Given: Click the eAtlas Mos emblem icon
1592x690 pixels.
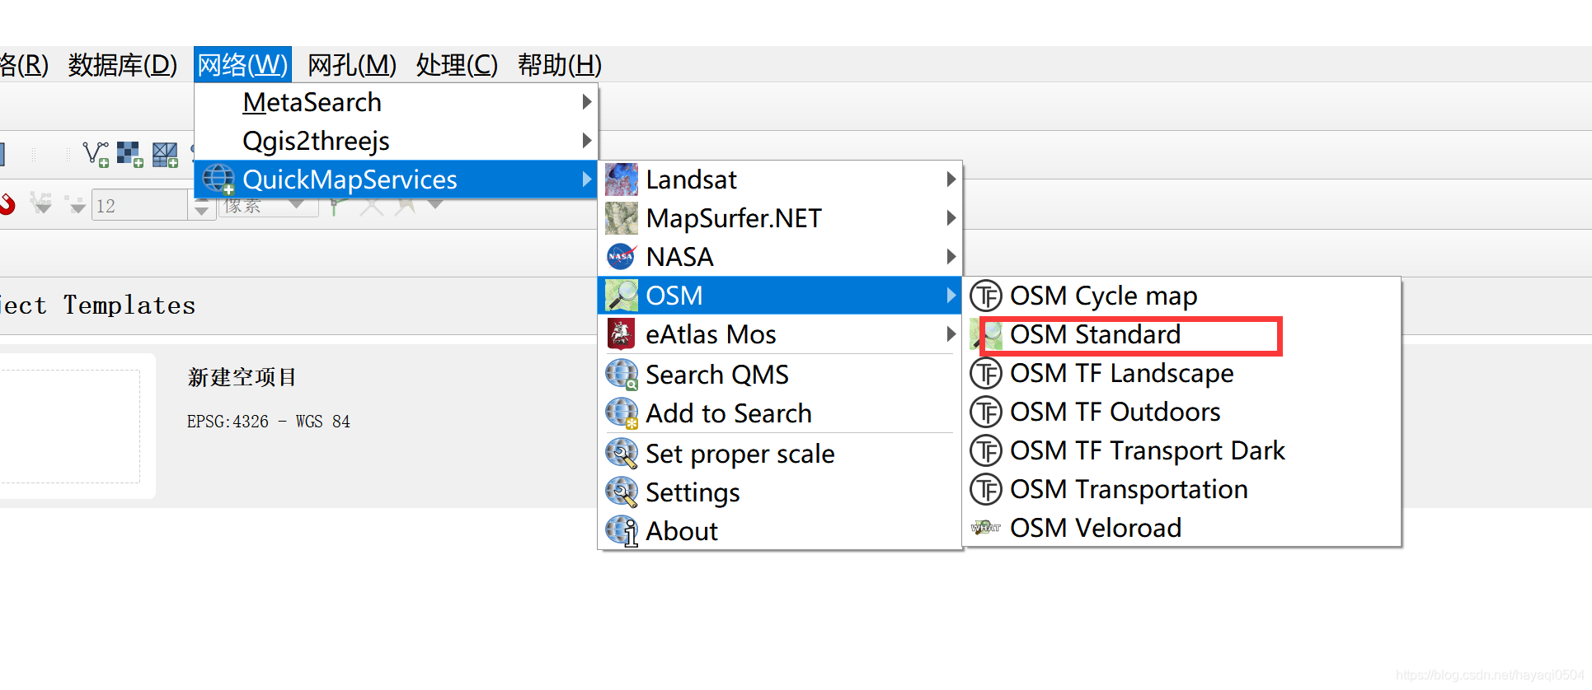Looking at the screenshot, I should pyautogui.click(x=621, y=334).
